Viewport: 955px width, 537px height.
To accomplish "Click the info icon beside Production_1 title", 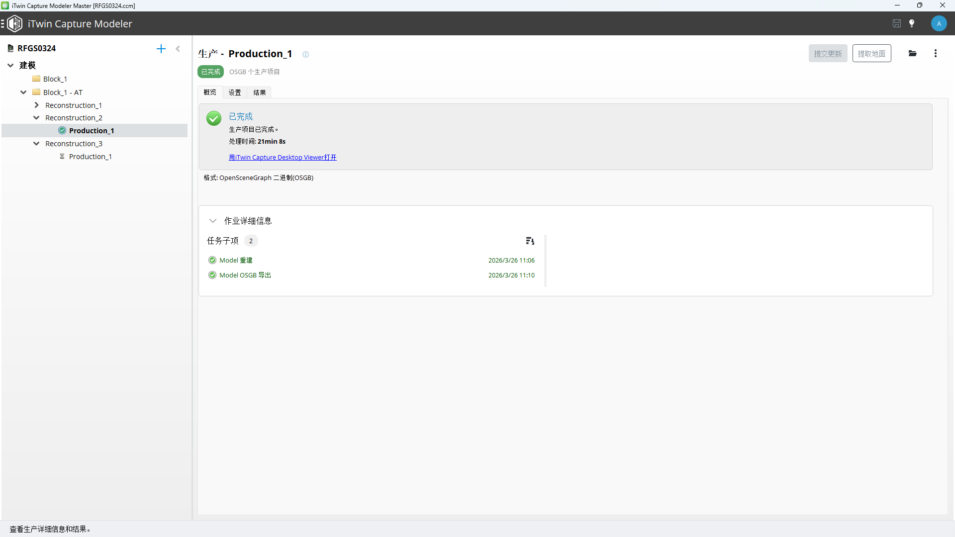I will tap(306, 55).
